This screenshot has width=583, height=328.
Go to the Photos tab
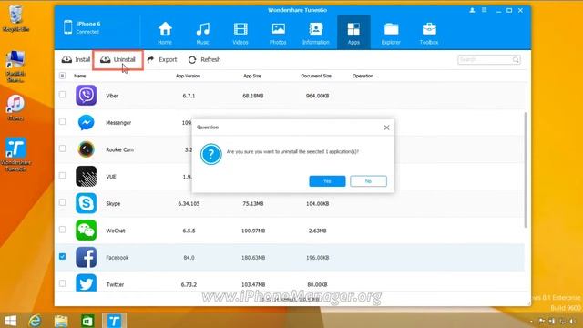[278, 33]
